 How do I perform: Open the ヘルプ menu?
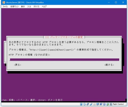tap(44, 6)
